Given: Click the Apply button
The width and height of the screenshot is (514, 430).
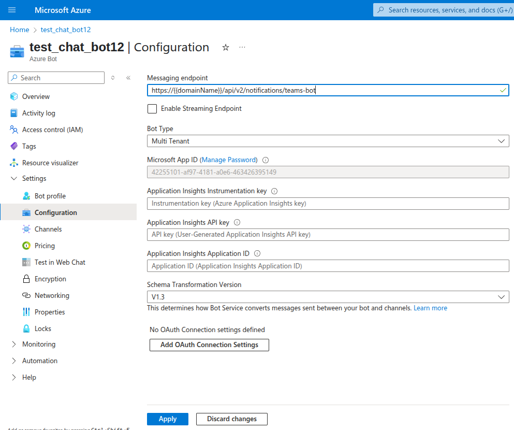Looking at the screenshot, I should [168, 419].
